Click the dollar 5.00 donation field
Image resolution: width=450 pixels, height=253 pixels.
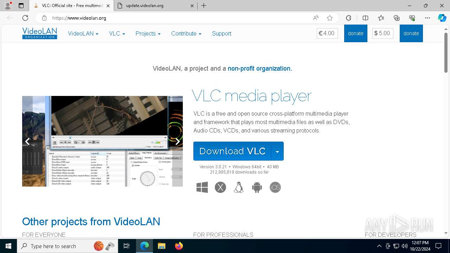point(383,33)
